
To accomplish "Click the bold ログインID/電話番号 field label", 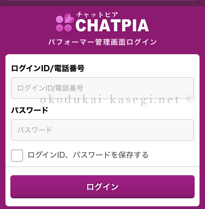I will 48,68.
